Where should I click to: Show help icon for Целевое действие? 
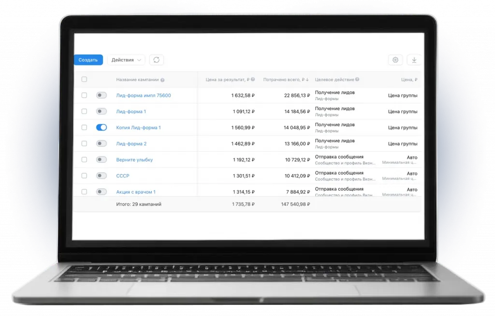[x=357, y=80]
